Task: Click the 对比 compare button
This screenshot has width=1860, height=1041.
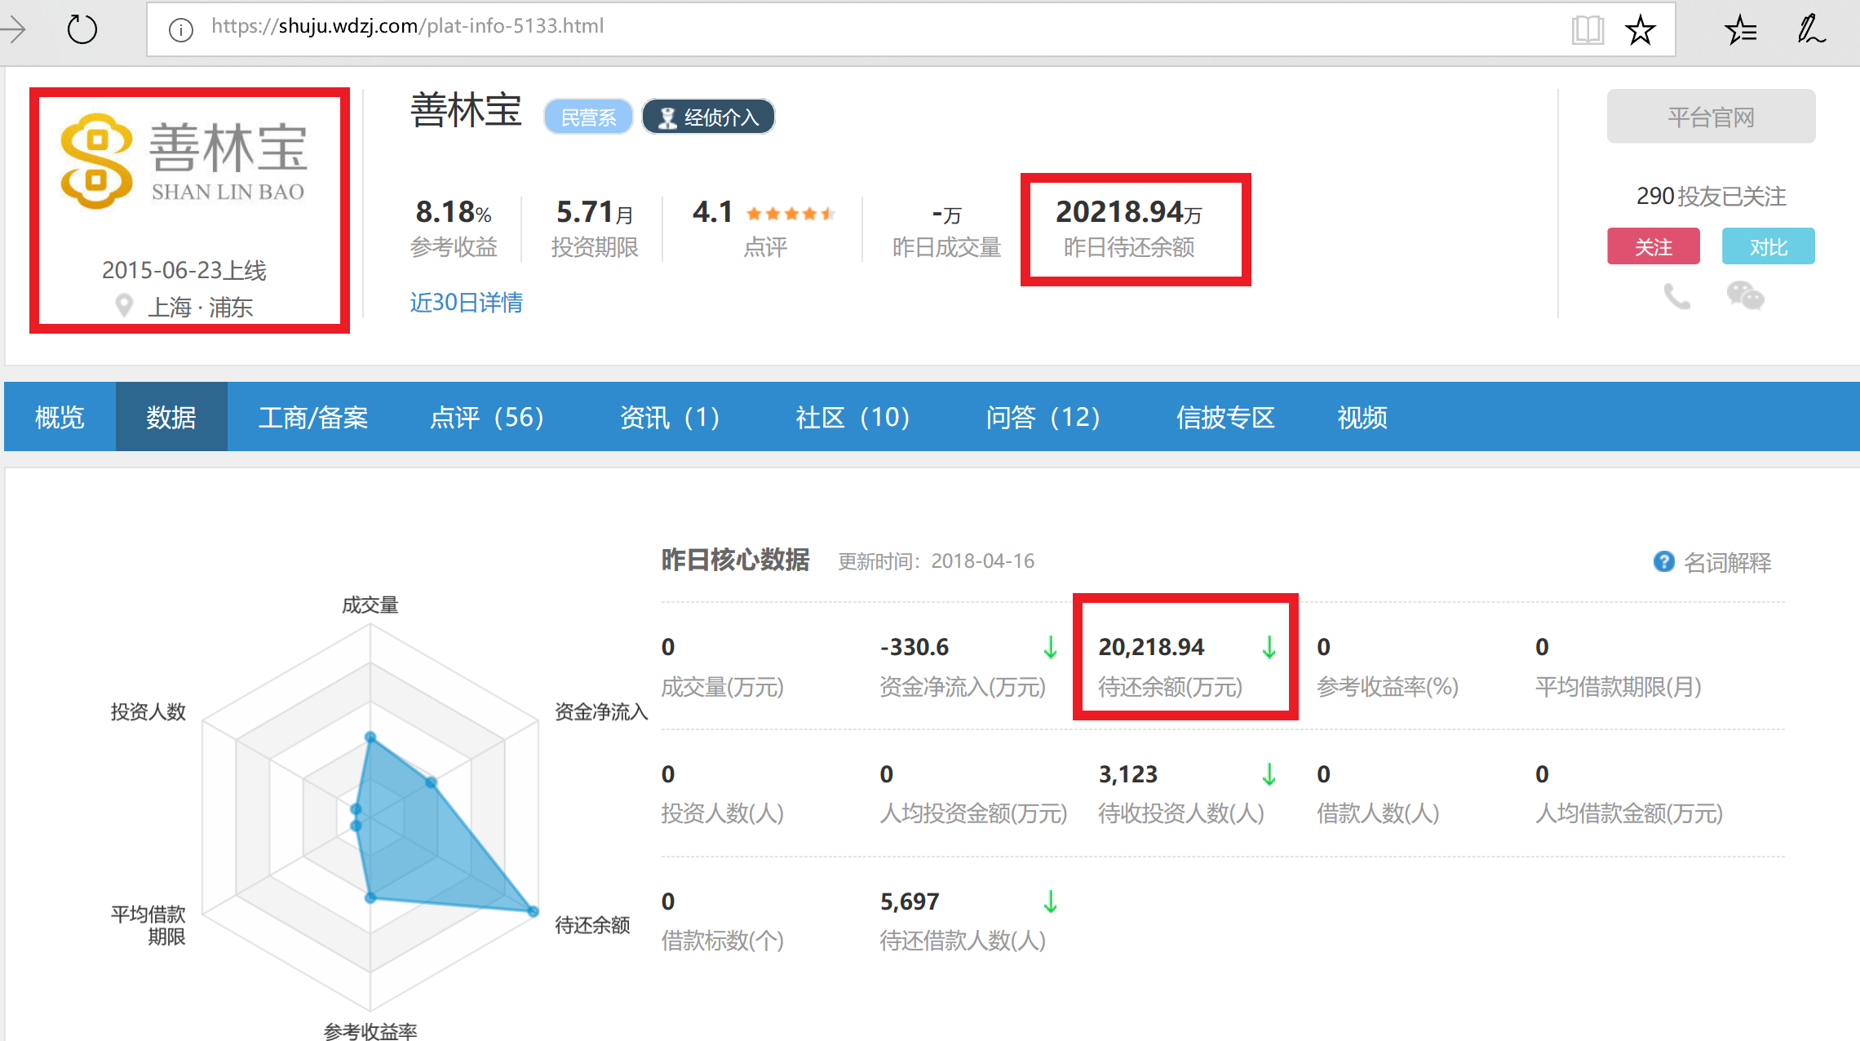Action: click(1768, 246)
